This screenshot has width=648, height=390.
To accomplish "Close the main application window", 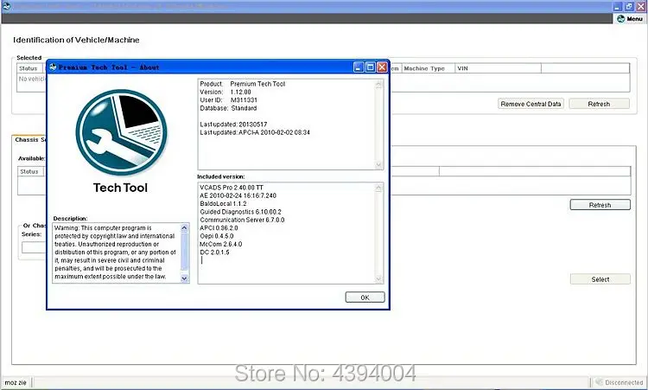I will (x=640, y=6).
